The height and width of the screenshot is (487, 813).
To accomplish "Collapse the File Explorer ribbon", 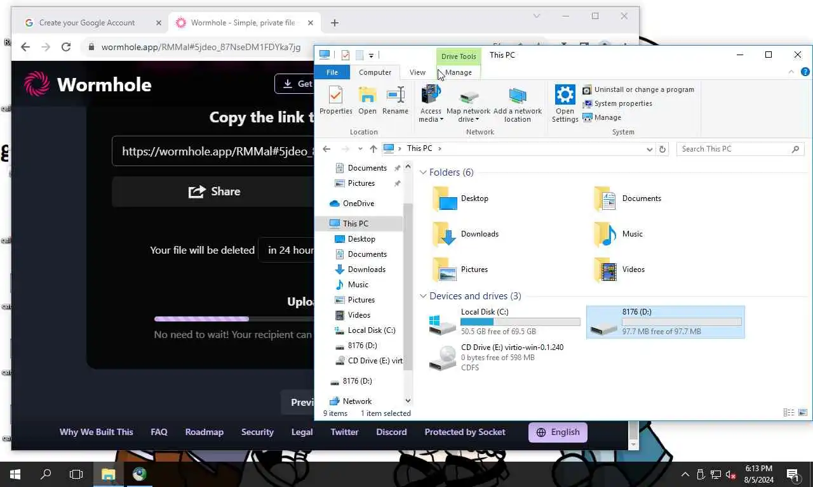I will (x=791, y=72).
